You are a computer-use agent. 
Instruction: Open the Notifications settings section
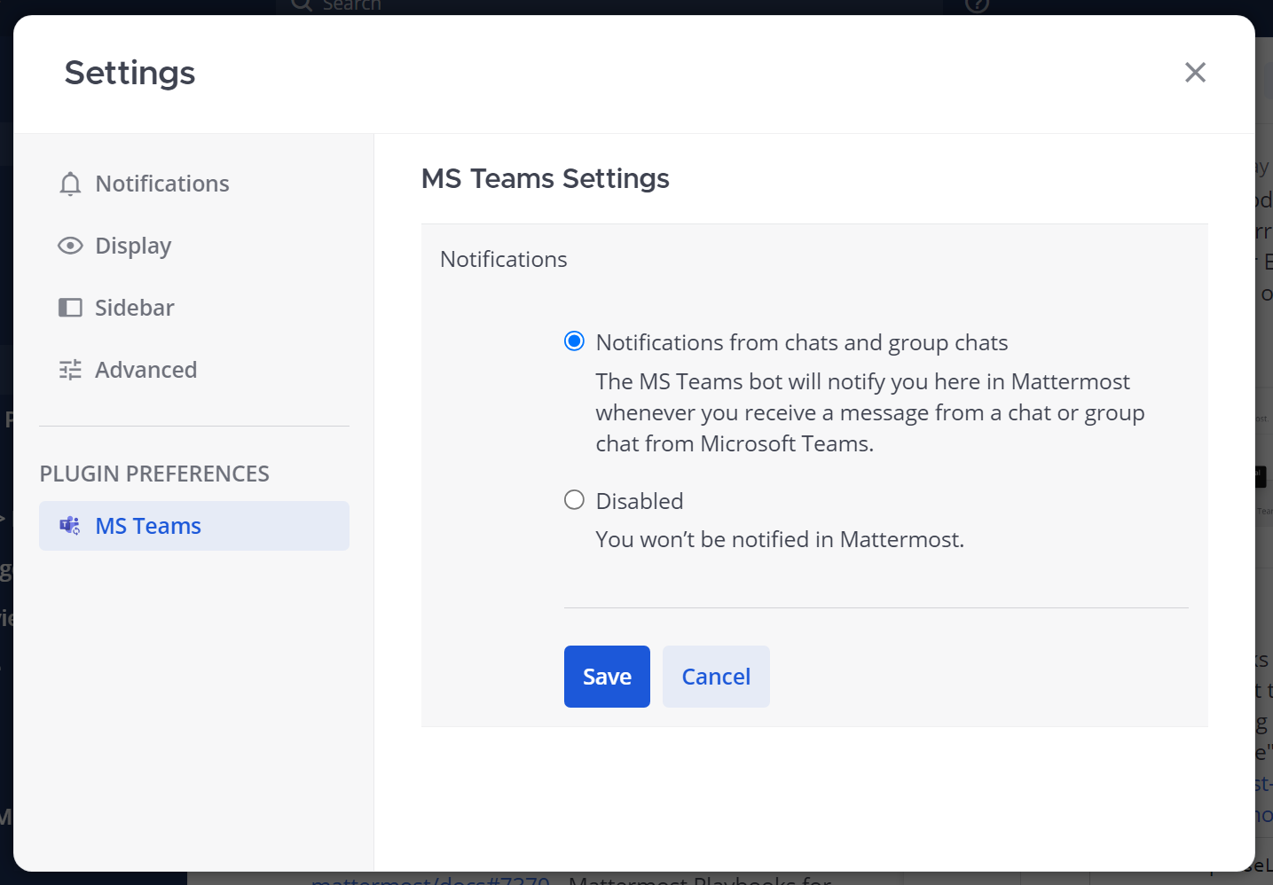point(161,184)
